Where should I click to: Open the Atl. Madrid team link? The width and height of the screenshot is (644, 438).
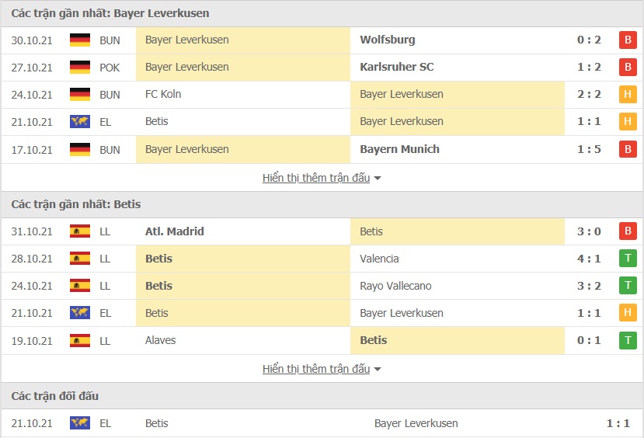pos(175,231)
